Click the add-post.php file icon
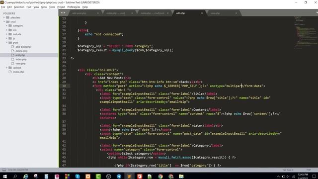The image size is (318, 179). [x=12, y=47]
